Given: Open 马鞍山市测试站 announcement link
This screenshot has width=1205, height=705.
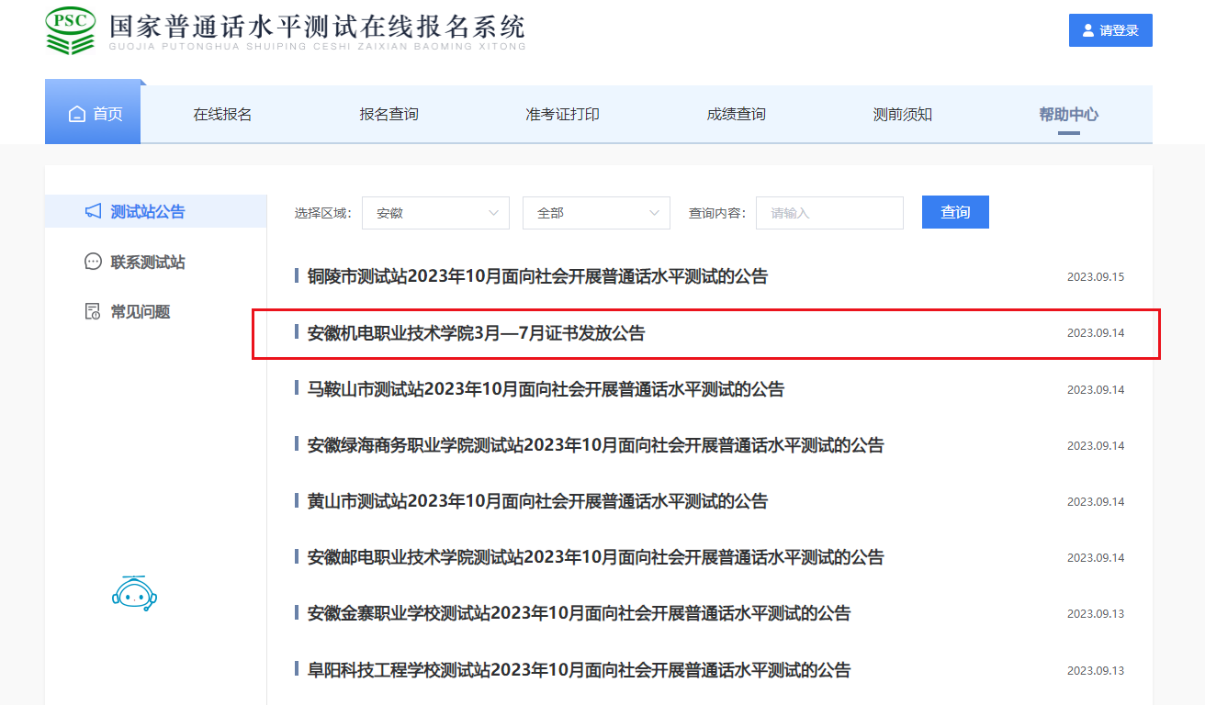Looking at the screenshot, I should pyautogui.click(x=546, y=389).
